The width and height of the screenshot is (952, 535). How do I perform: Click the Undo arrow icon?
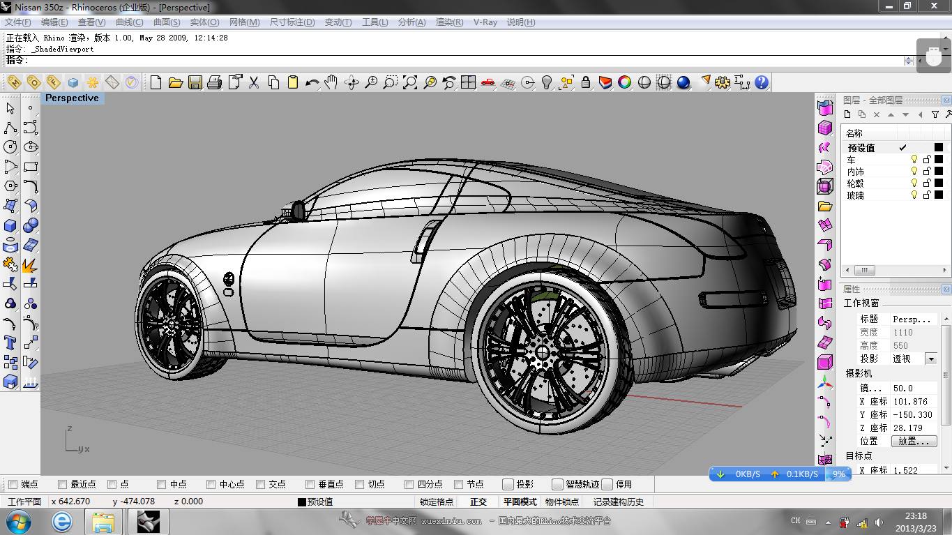pos(312,82)
